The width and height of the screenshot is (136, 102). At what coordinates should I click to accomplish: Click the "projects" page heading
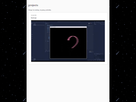[x=33, y=5]
